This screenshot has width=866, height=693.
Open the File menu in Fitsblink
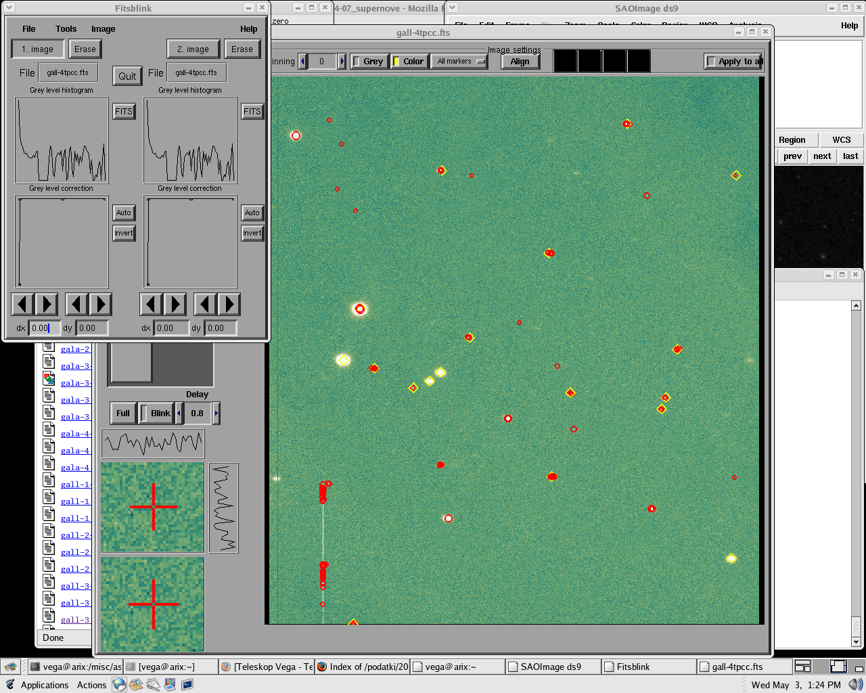pyautogui.click(x=28, y=29)
